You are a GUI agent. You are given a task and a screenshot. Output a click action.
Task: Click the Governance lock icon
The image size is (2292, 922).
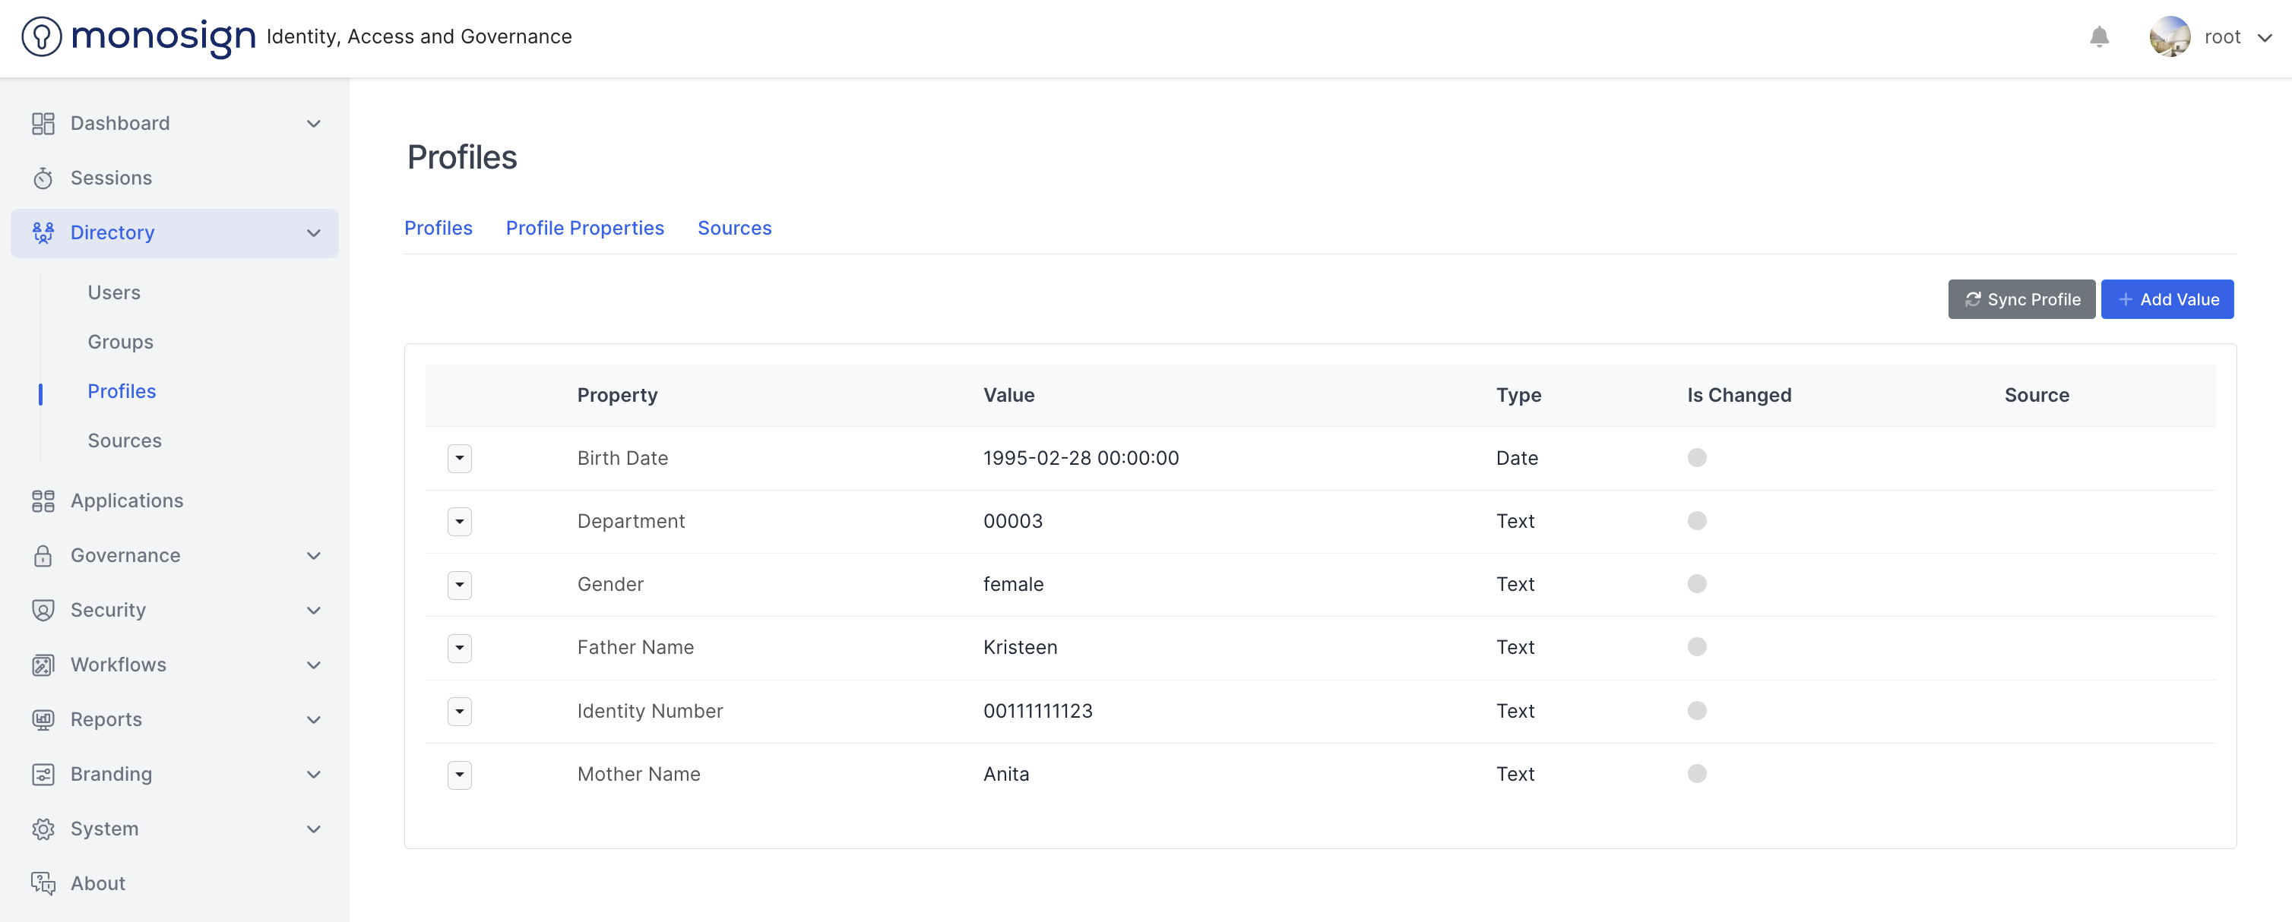click(43, 556)
